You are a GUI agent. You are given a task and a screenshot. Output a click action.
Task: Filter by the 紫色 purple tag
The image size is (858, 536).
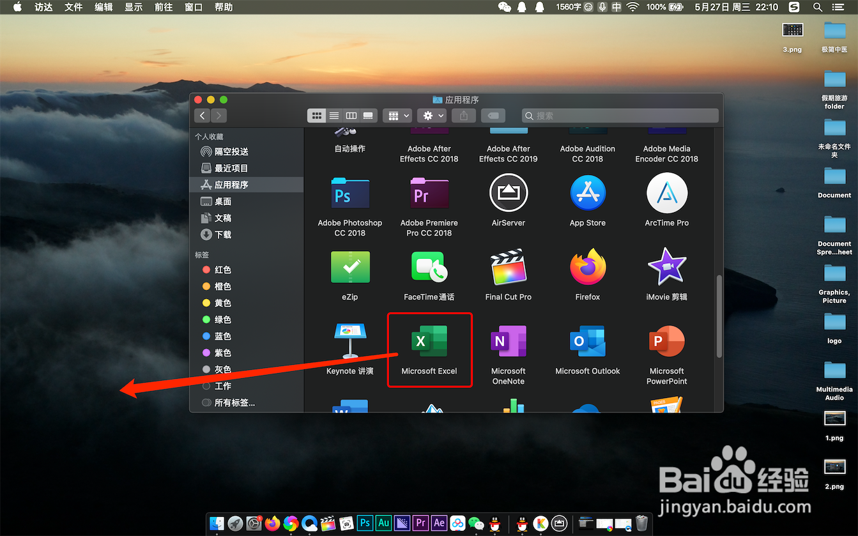(247, 353)
